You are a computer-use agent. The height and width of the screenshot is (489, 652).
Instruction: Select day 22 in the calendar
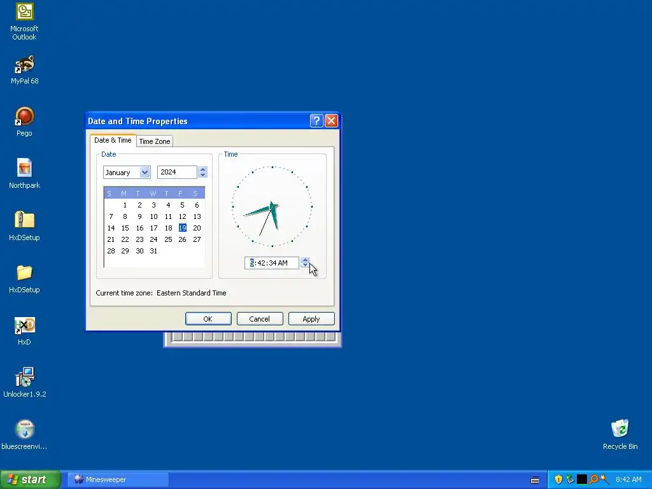point(125,239)
